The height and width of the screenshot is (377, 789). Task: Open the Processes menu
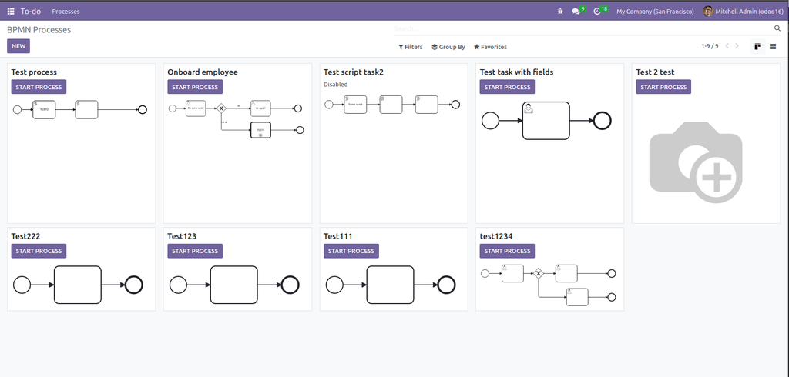(x=66, y=11)
